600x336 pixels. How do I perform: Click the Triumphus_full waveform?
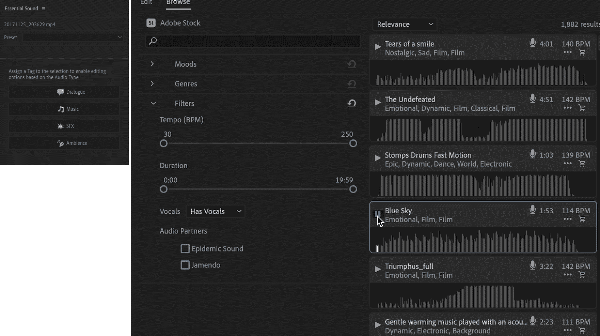pyautogui.click(x=483, y=296)
